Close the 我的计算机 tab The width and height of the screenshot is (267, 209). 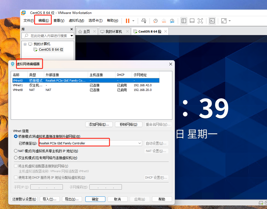pos(127,32)
